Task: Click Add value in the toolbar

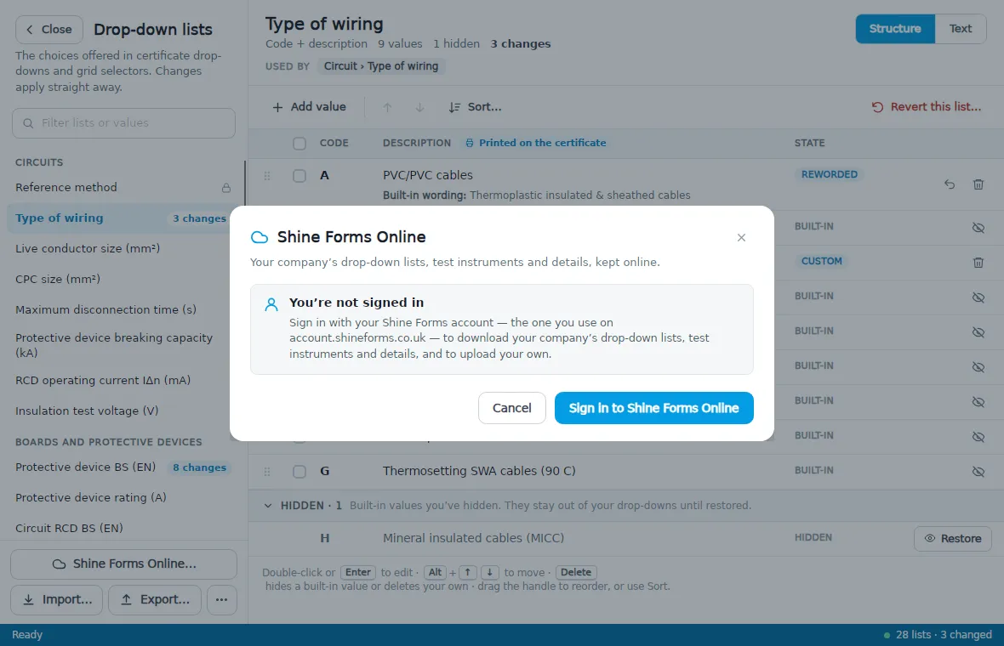Action: click(x=309, y=107)
